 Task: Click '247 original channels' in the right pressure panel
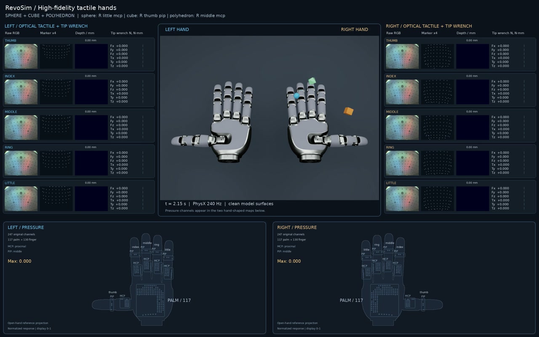(x=291, y=234)
